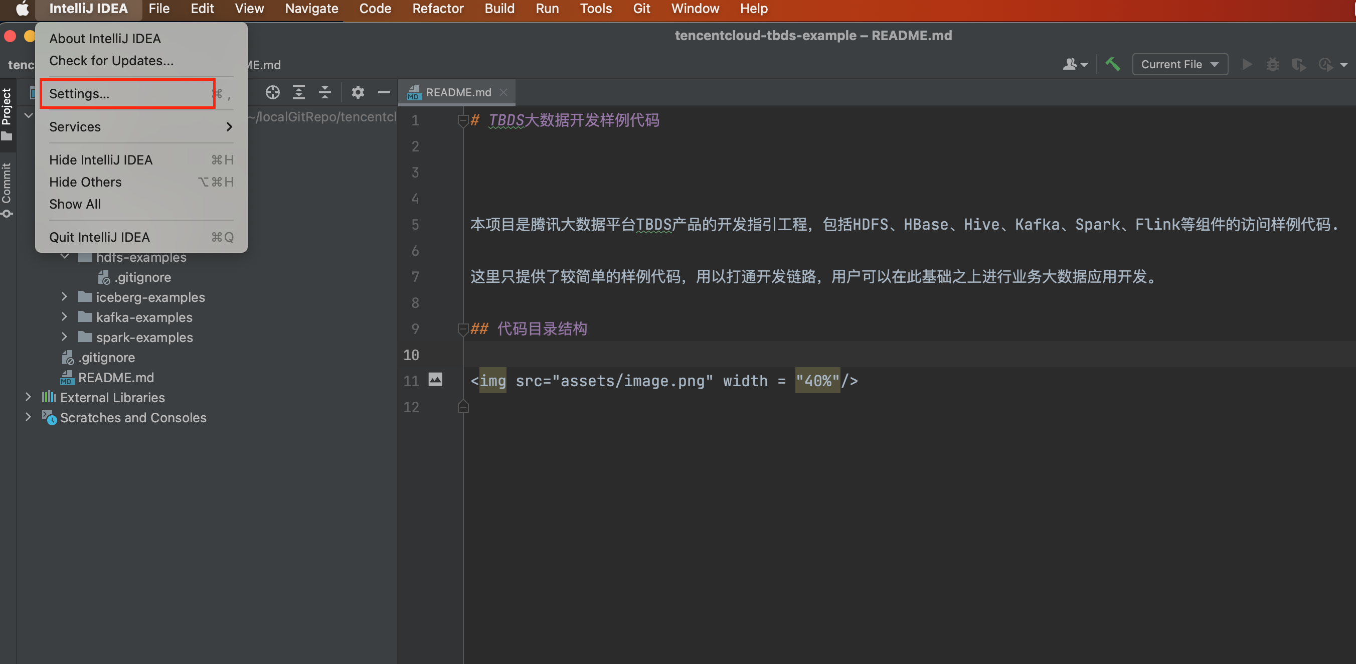Hide Project panel with minus icon
Image resolution: width=1356 pixels, height=664 pixels.
pyautogui.click(x=384, y=93)
